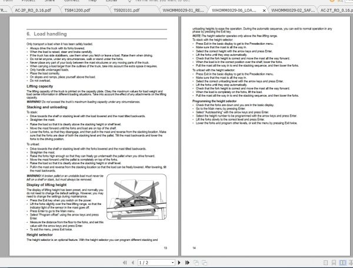Screen dimensions: 353x268
Task: Go to the previous page
Action: 133,263
